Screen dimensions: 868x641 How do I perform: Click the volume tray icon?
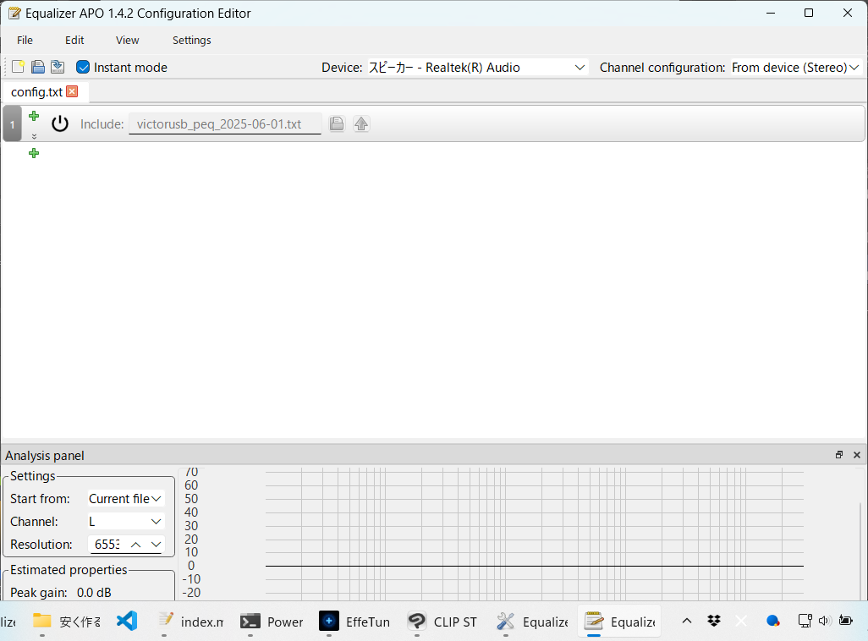click(x=825, y=621)
